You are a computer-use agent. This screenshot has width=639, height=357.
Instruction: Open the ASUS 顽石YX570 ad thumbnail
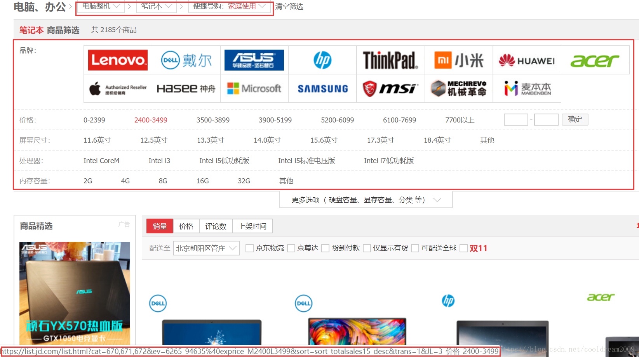coord(75,293)
